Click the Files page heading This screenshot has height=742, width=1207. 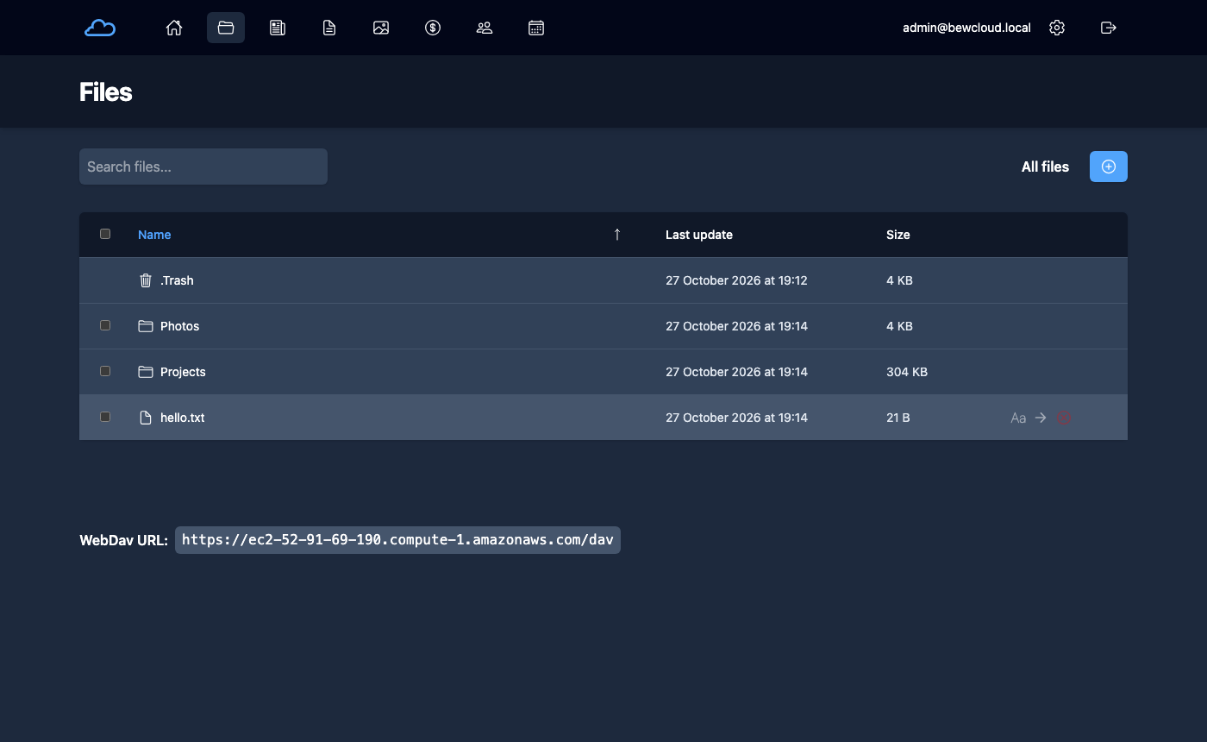(x=106, y=92)
